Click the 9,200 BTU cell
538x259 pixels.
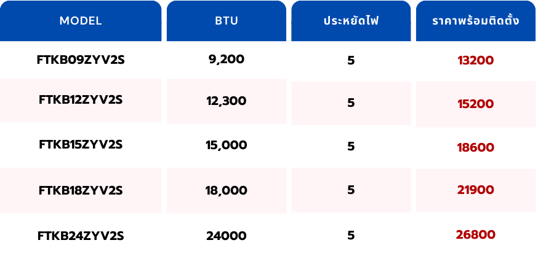point(227,60)
